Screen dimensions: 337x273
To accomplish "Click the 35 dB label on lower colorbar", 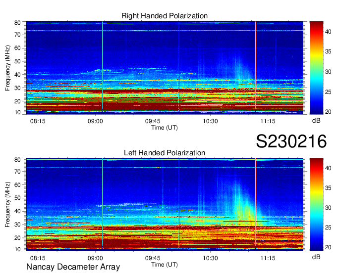I will click(328, 188).
